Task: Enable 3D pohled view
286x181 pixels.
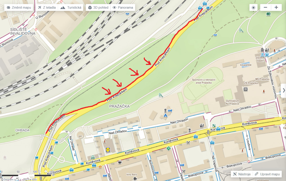Action: (98, 7)
